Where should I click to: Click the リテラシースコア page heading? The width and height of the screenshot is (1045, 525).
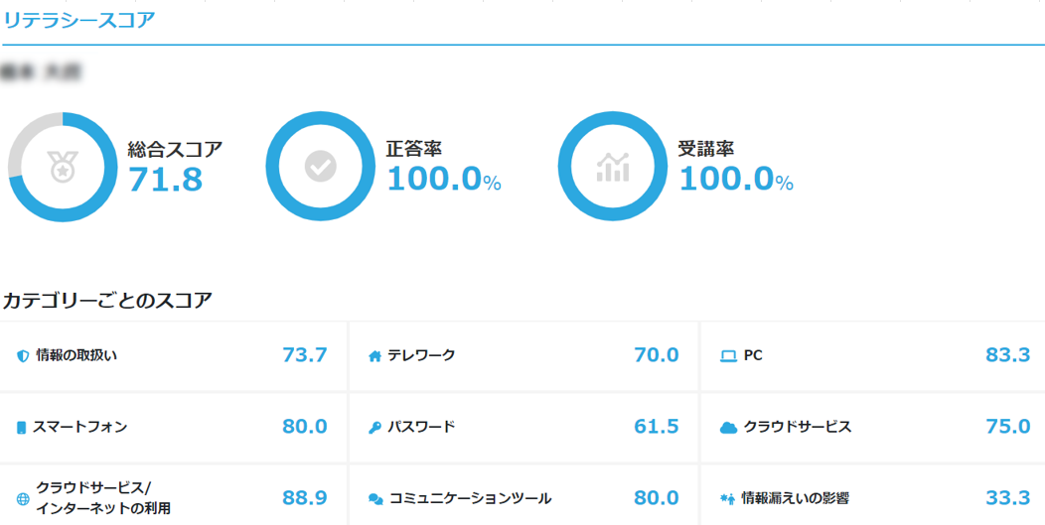coord(78,21)
